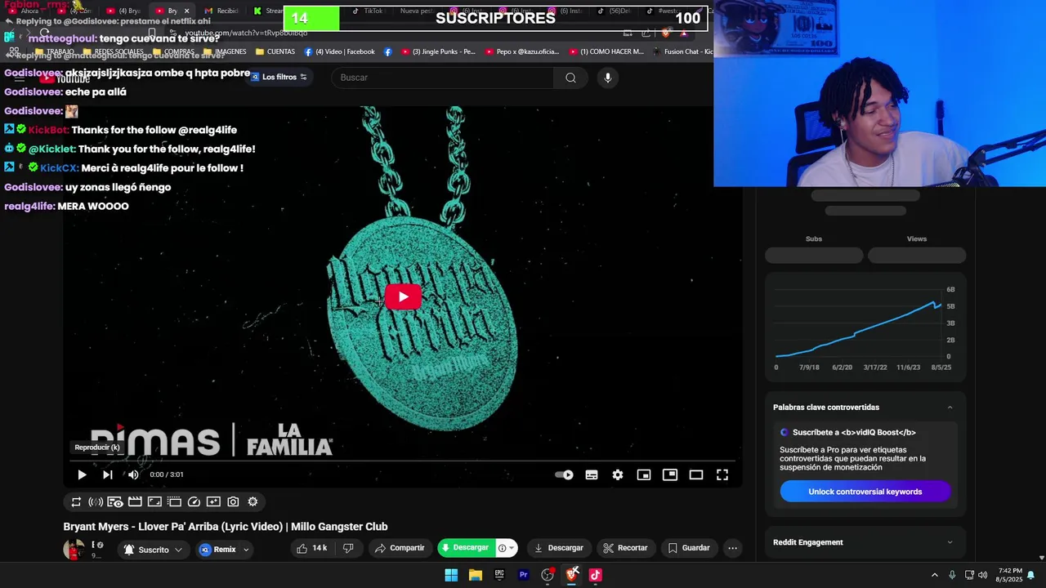Image resolution: width=1046 pixels, height=588 pixels.
Task: Click the views growth chart
Action: (x=865, y=327)
